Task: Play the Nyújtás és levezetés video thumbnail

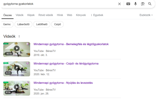Action: [x=17, y=88]
